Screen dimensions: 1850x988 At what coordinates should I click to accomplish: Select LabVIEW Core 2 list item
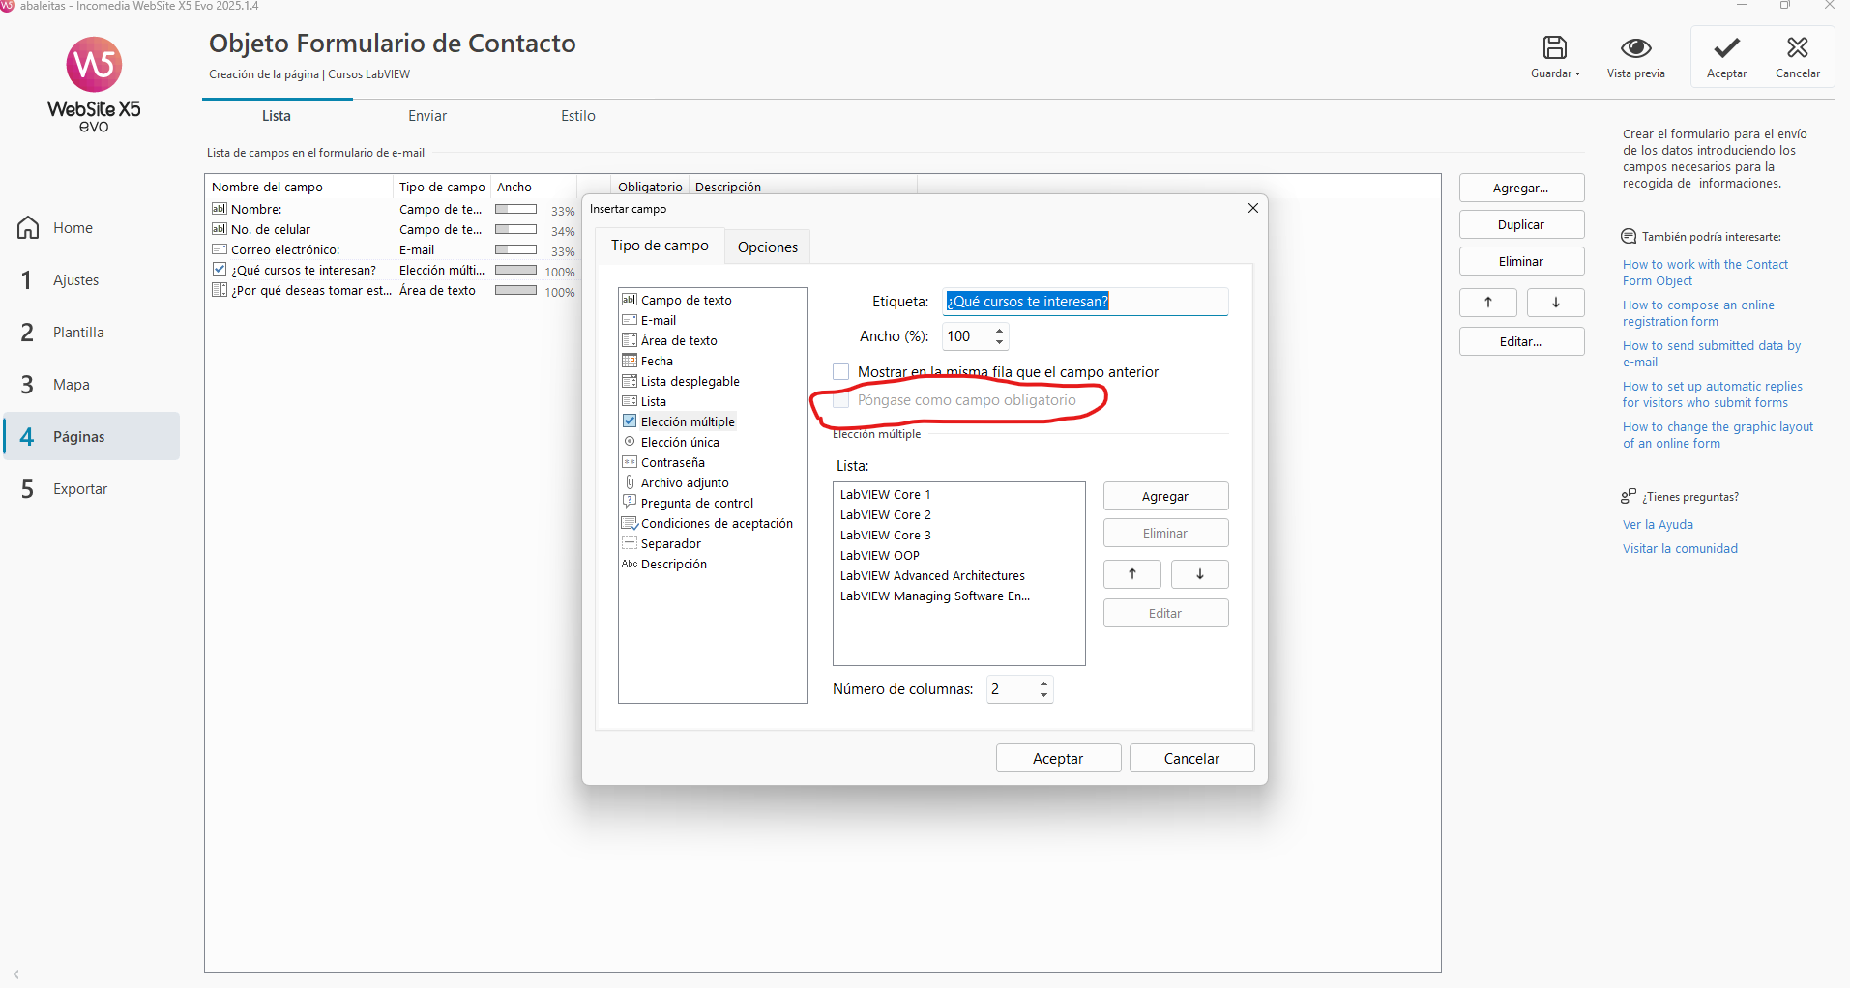885,515
